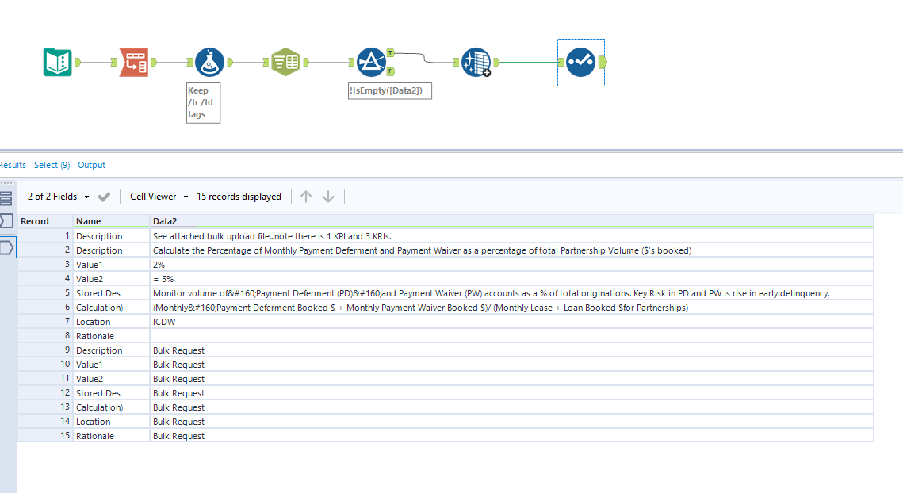Click the down arrow for next record
903x493 pixels.
(x=328, y=196)
